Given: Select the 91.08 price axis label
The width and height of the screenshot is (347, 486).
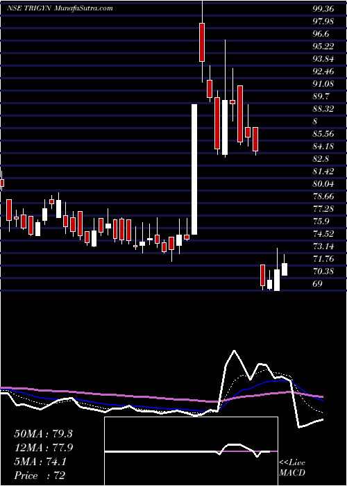Looking at the screenshot, I should [x=323, y=84].
